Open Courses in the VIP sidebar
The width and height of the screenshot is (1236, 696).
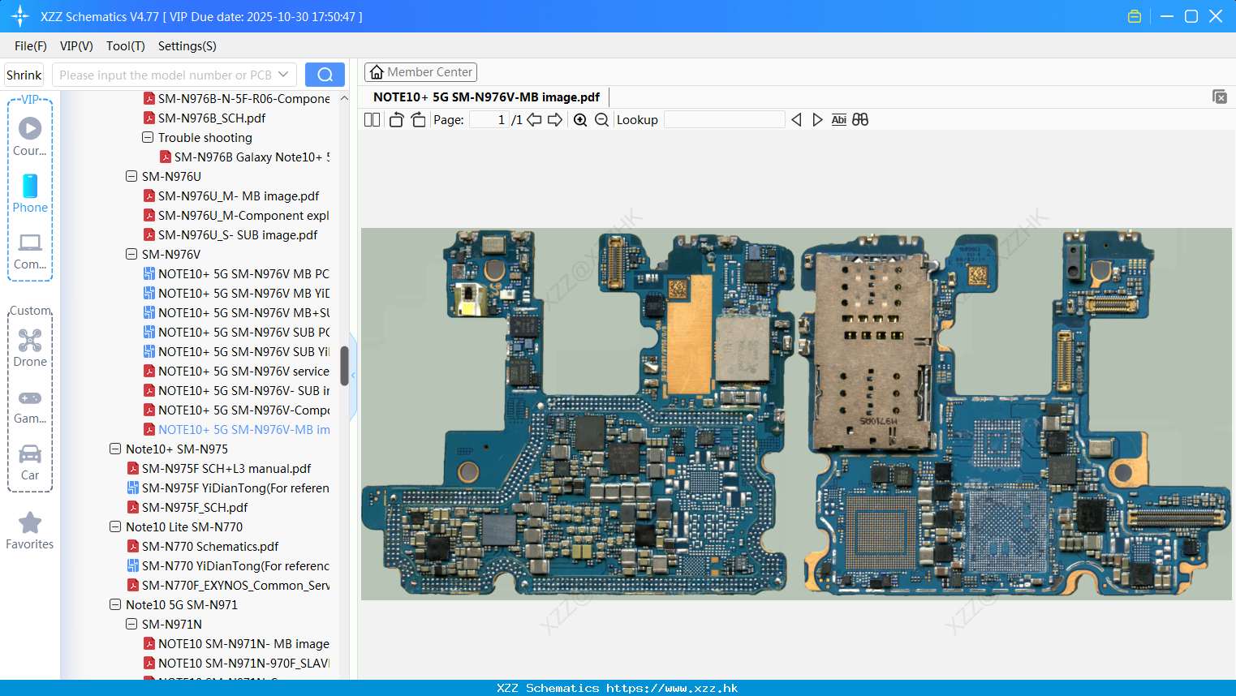30,136
